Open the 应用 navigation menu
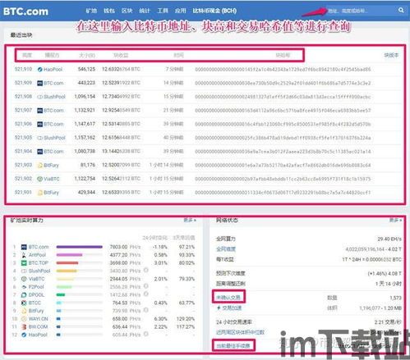Screen dimensions: 410x360 180,11
